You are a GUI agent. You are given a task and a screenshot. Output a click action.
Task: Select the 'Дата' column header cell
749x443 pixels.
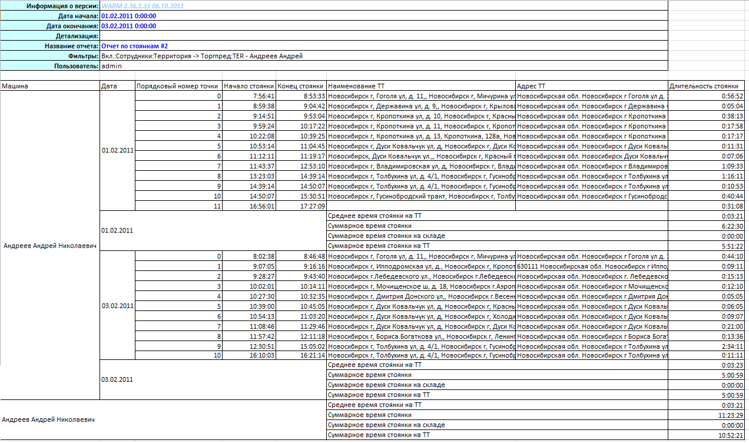click(x=117, y=86)
